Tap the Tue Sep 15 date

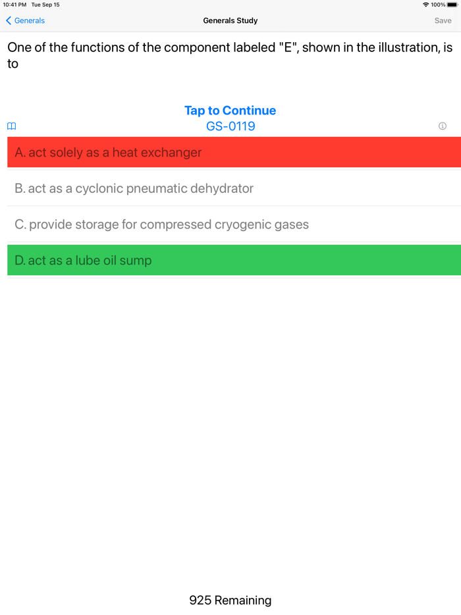(45, 5)
